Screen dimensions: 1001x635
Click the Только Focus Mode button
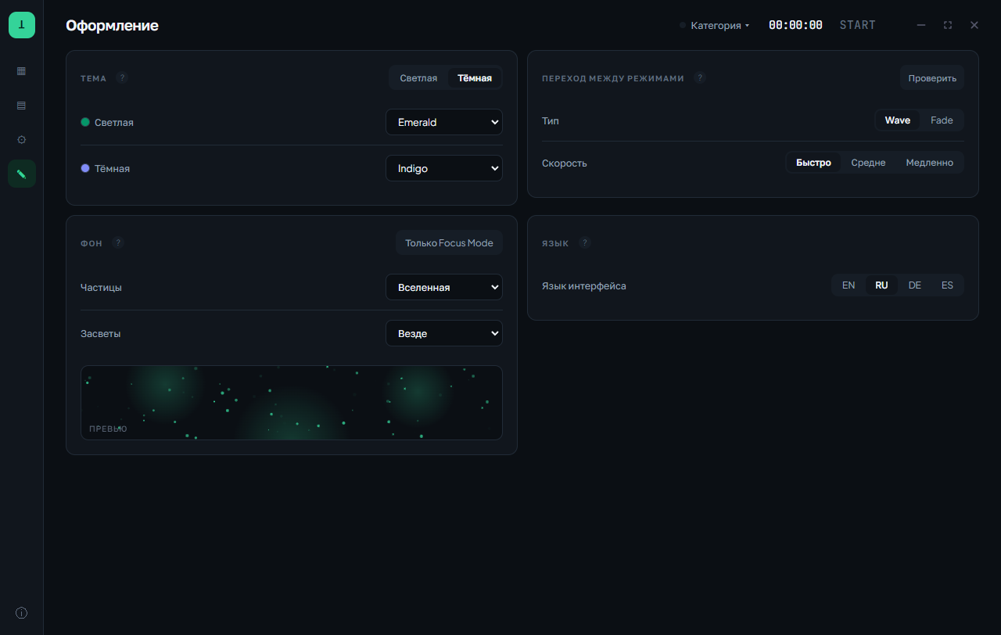click(x=449, y=243)
